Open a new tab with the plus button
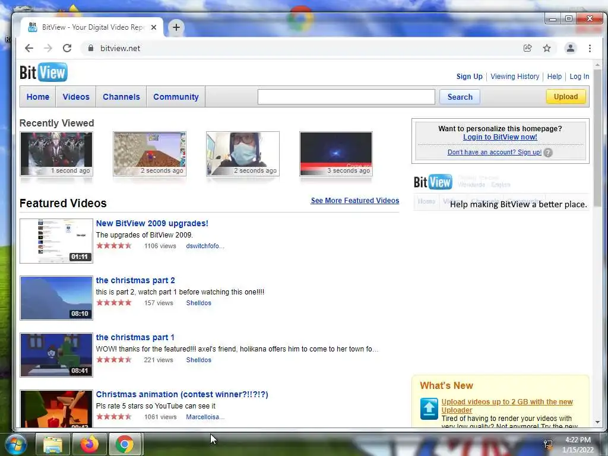 click(176, 27)
